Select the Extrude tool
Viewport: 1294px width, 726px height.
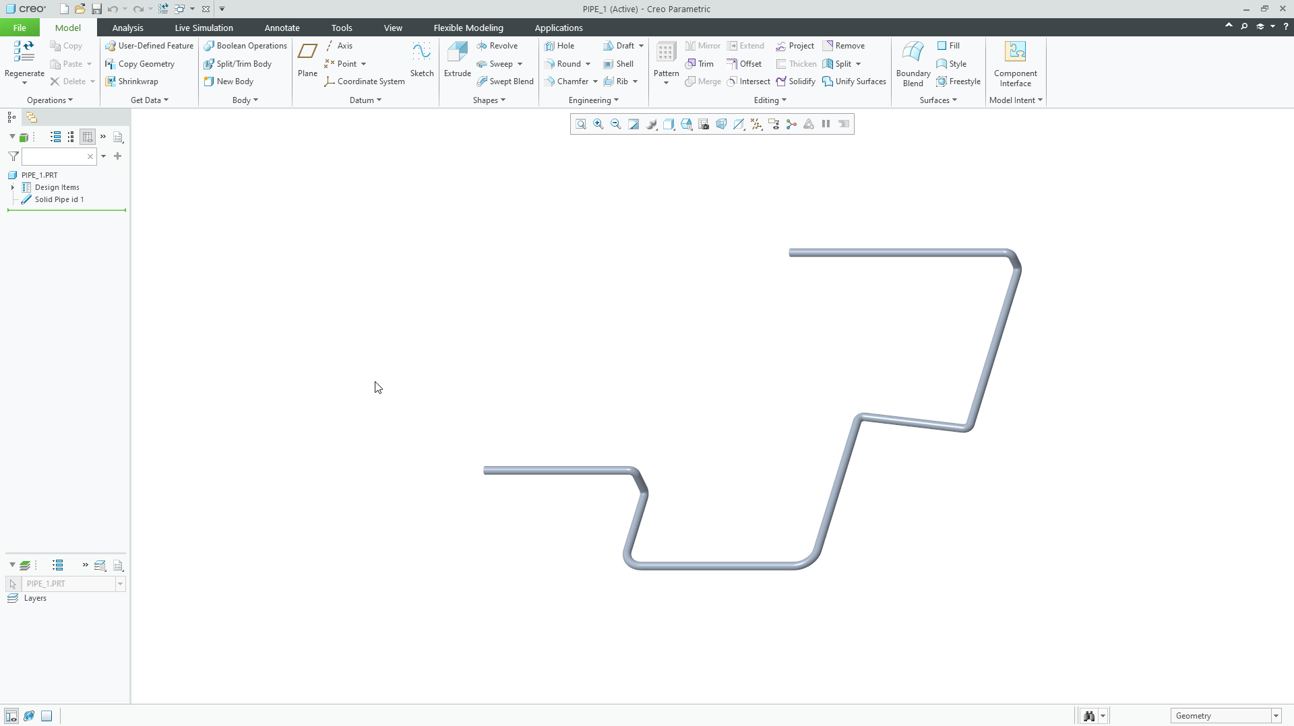[x=457, y=59]
